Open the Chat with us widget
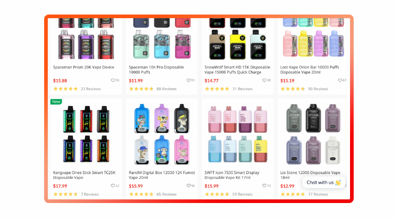The width and height of the screenshot is (396, 218). point(324,183)
